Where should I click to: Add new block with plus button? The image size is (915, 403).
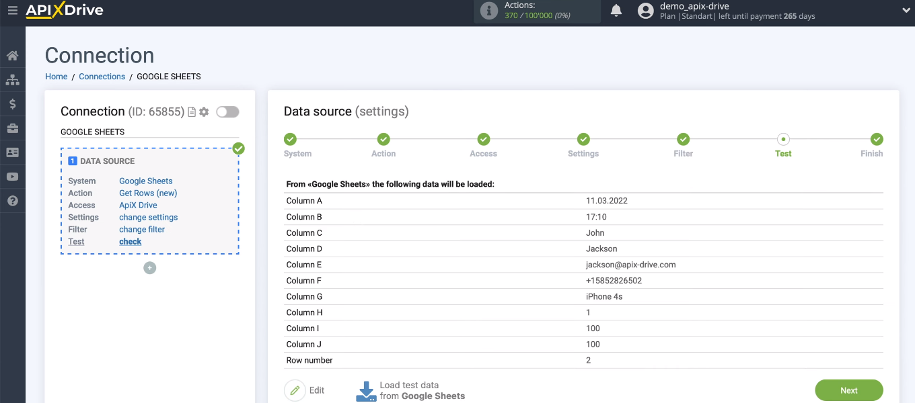[150, 268]
